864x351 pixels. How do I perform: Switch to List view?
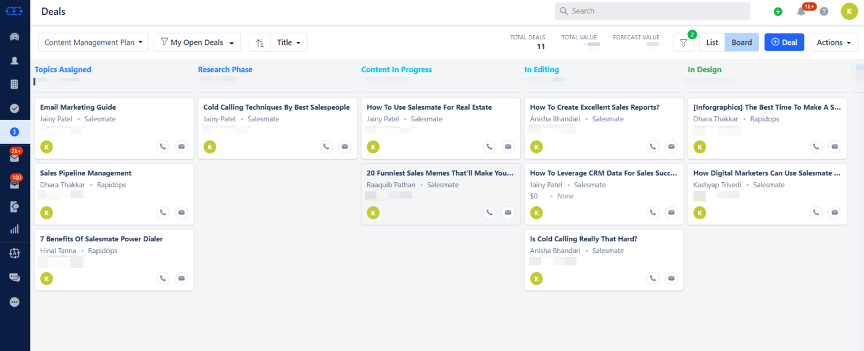click(x=712, y=42)
